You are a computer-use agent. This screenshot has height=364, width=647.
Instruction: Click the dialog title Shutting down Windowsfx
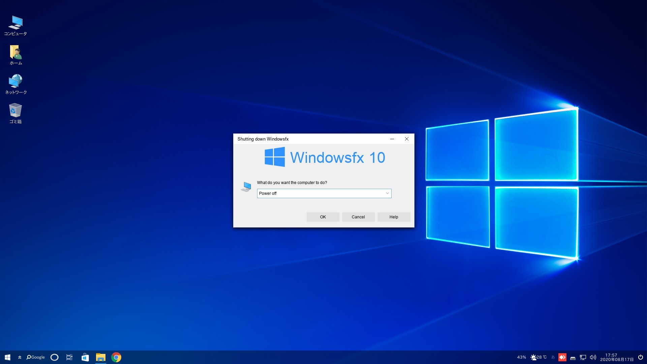[263, 139]
